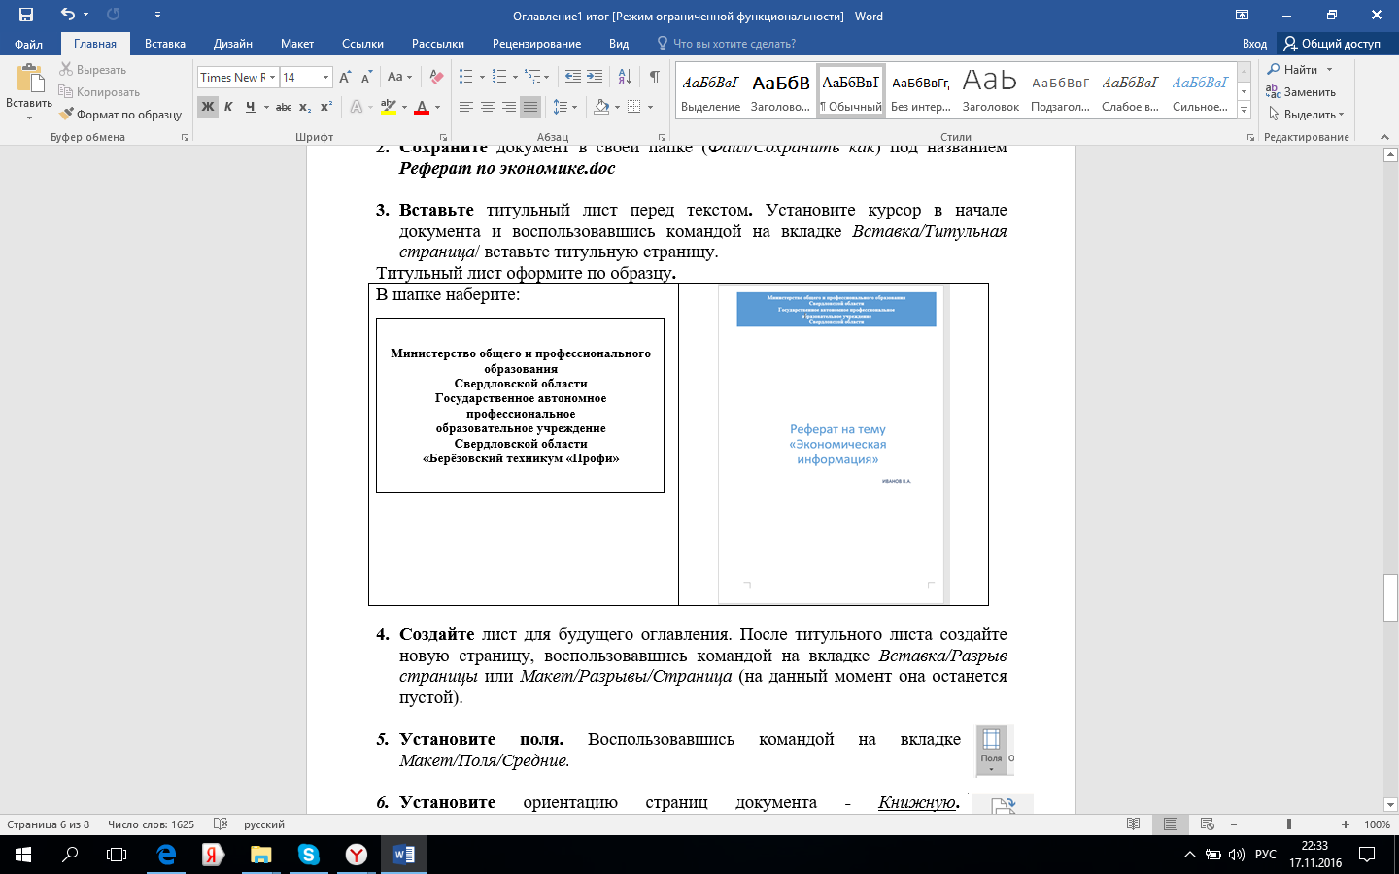The image size is (1399, 874).
Task: Click the Save icon in quick access toolbar
Action: [x=26, y=15]
